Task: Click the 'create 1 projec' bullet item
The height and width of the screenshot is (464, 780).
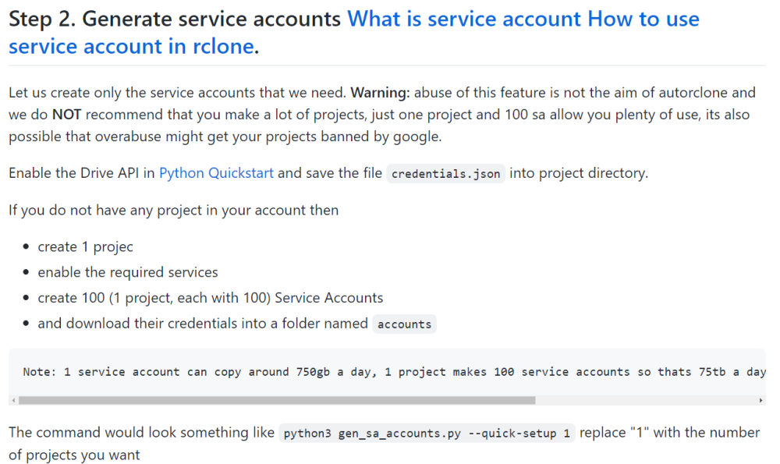Action: 85,246
